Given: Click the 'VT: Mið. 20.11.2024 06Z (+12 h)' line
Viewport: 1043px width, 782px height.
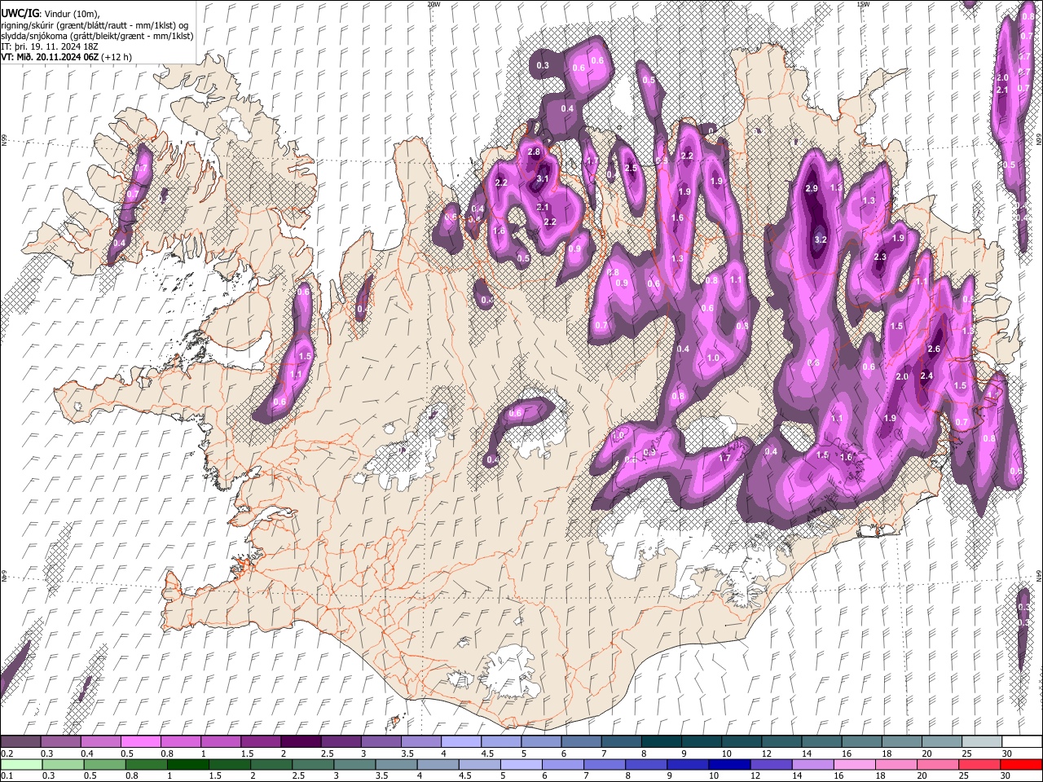Looking at the screenshot, I should (66, 57).
